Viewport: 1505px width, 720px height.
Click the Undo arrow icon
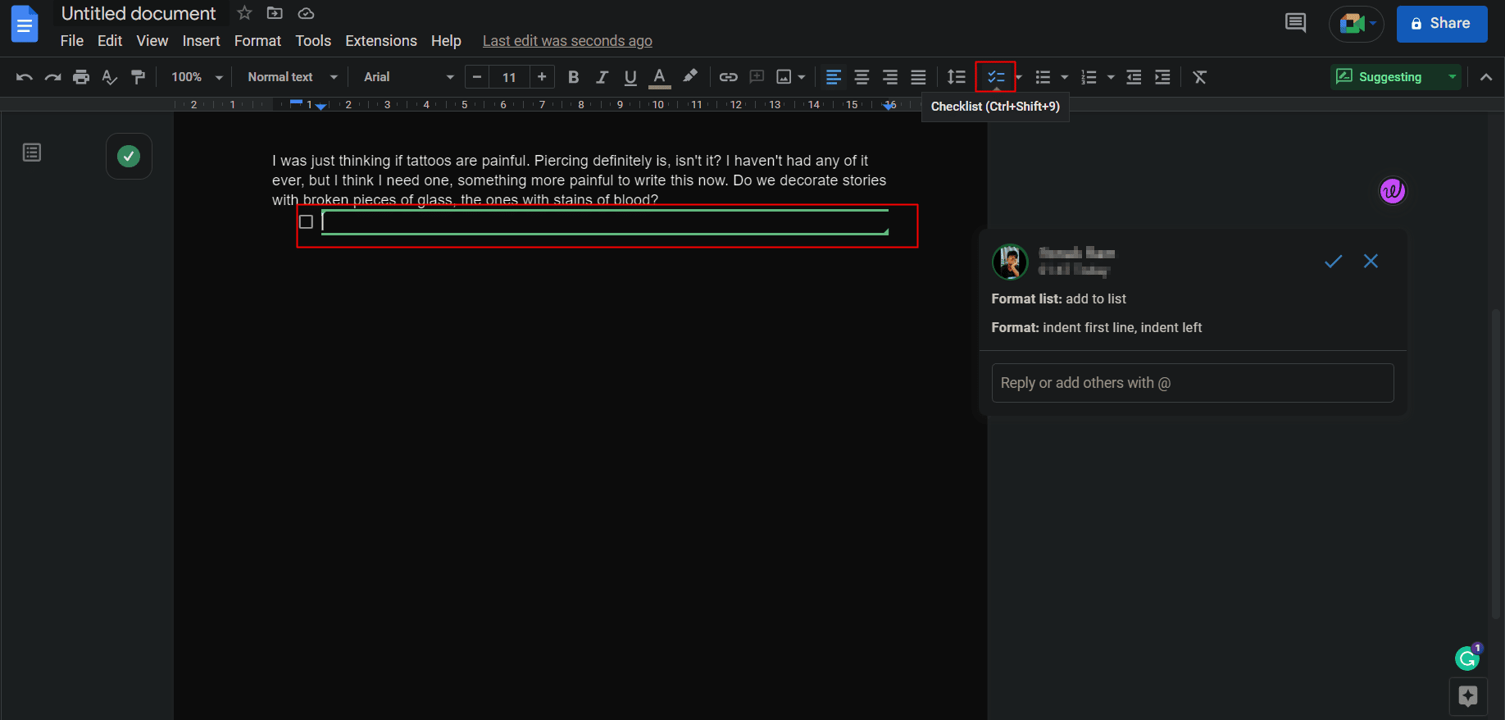[x=25, y=77]
